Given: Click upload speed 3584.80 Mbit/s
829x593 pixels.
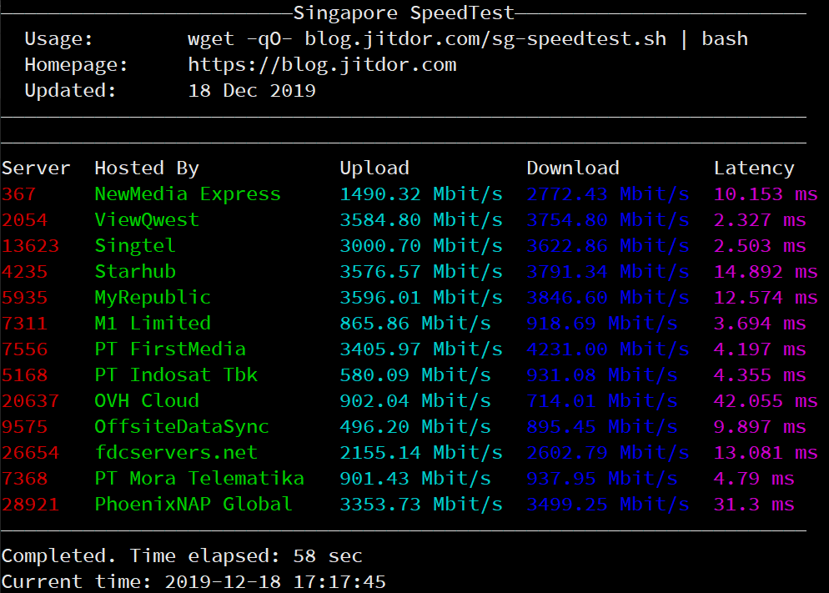Looking at the screenshot, I should (x=421, y=220).
